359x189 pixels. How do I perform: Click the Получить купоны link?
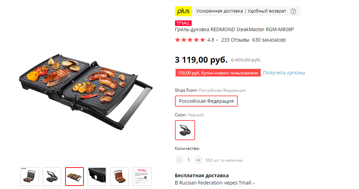(284, 73)
